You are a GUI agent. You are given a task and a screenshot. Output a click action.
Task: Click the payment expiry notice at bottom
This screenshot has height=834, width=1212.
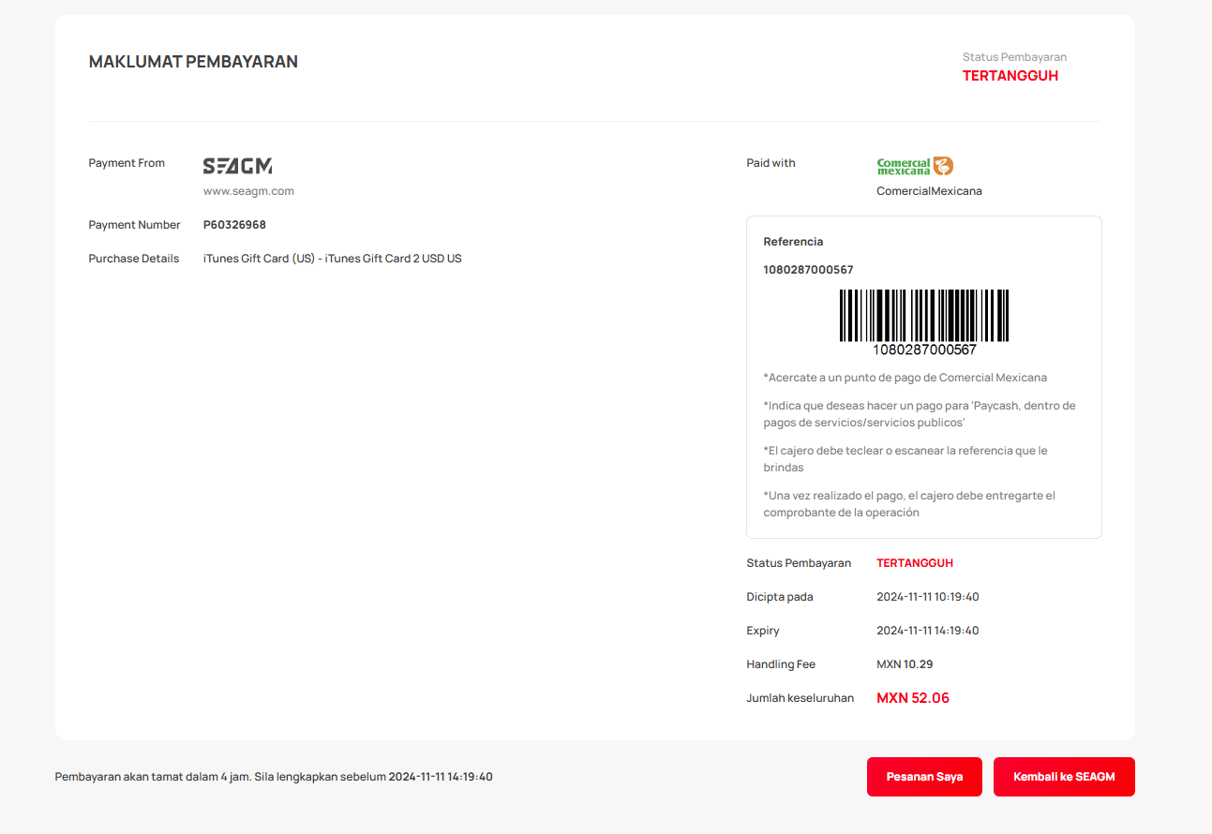pos(274,777)
